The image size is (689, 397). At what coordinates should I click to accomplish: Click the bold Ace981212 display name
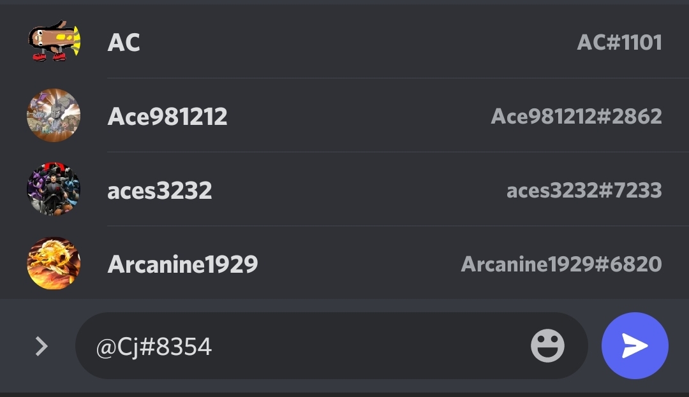[167, 116]
